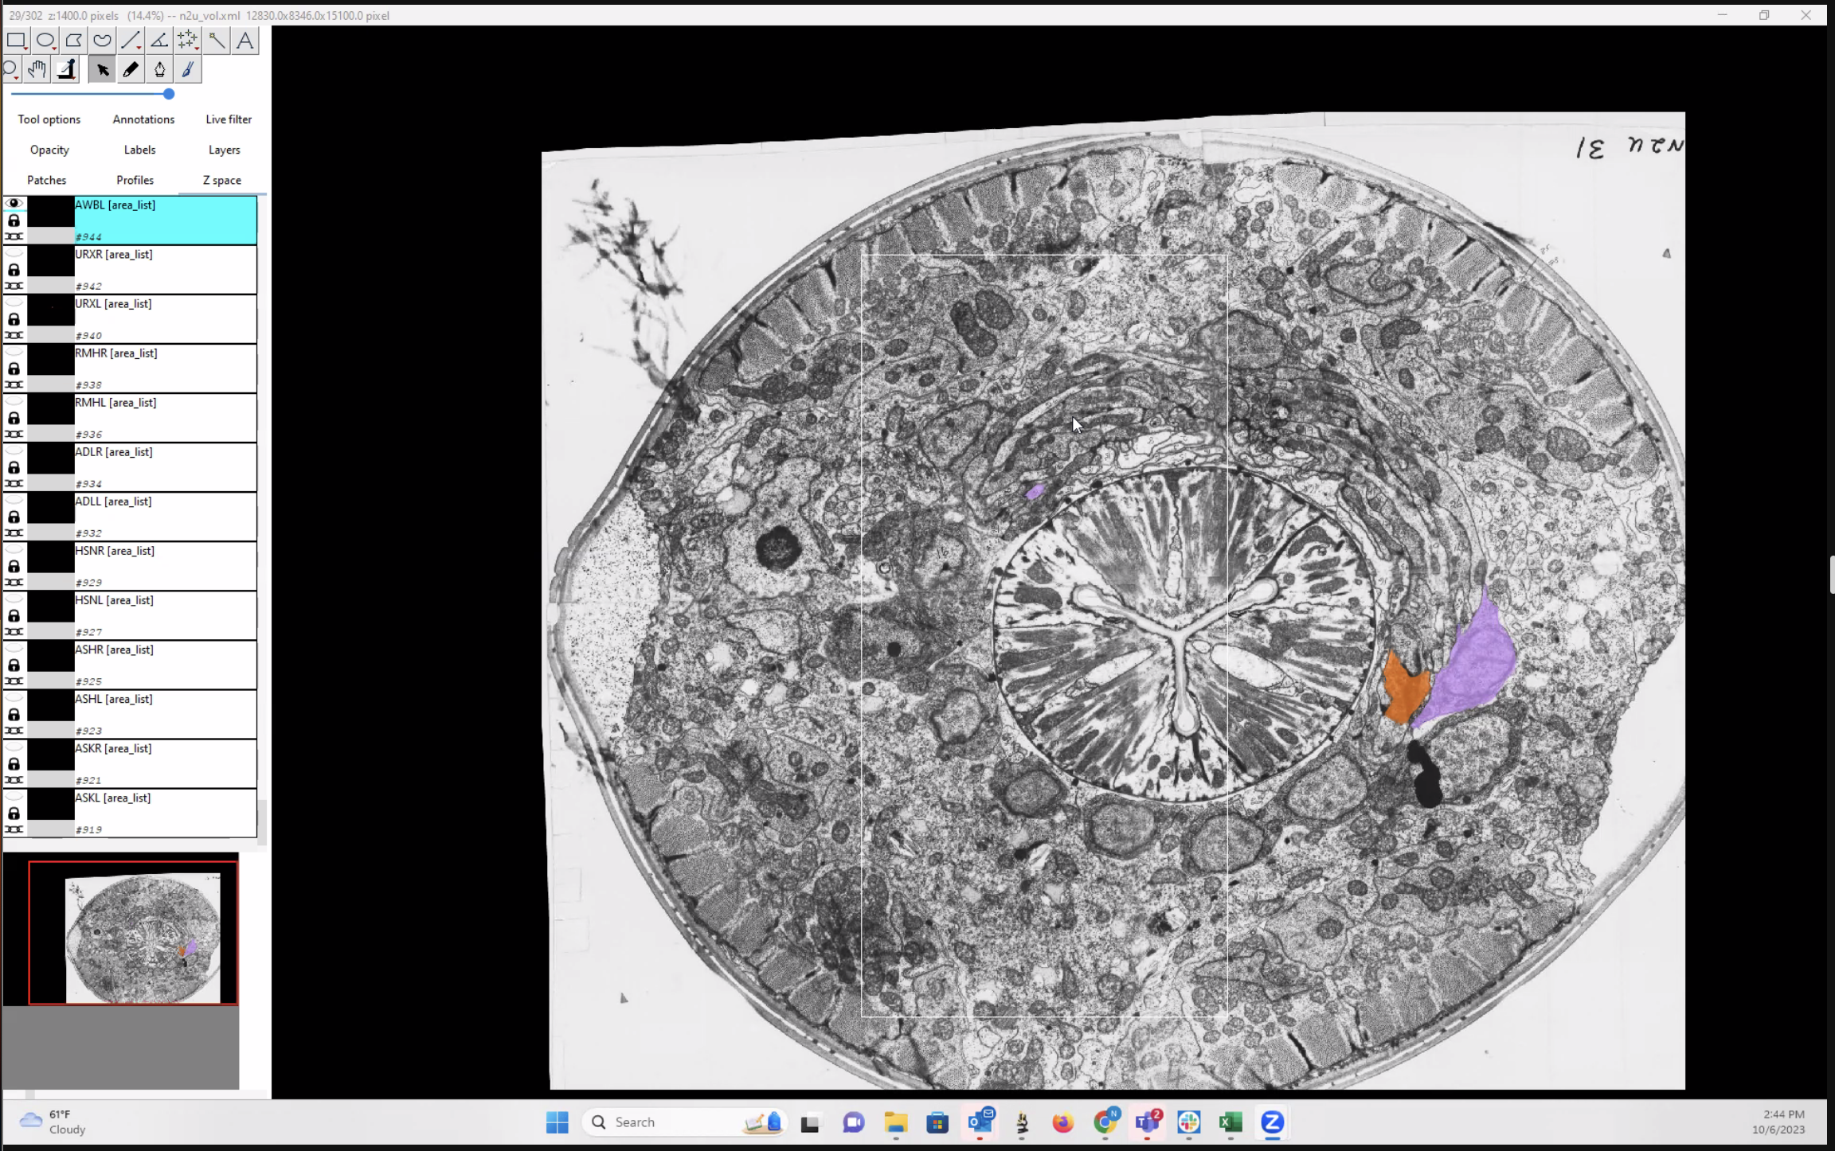Hide the AWBL area_list via eye icon

(x=14, y=204)
